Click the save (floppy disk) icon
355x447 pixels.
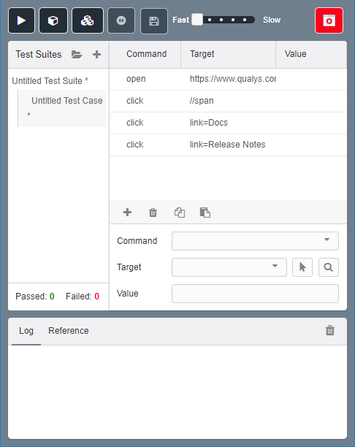point(154,21)
